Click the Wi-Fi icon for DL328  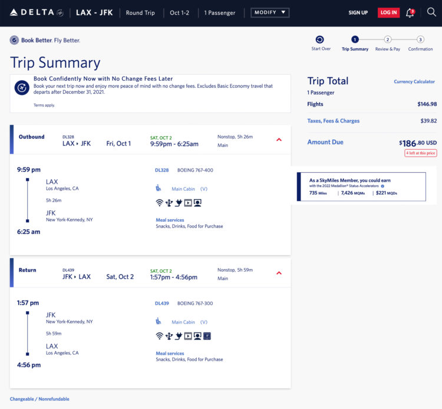(160, 203)
